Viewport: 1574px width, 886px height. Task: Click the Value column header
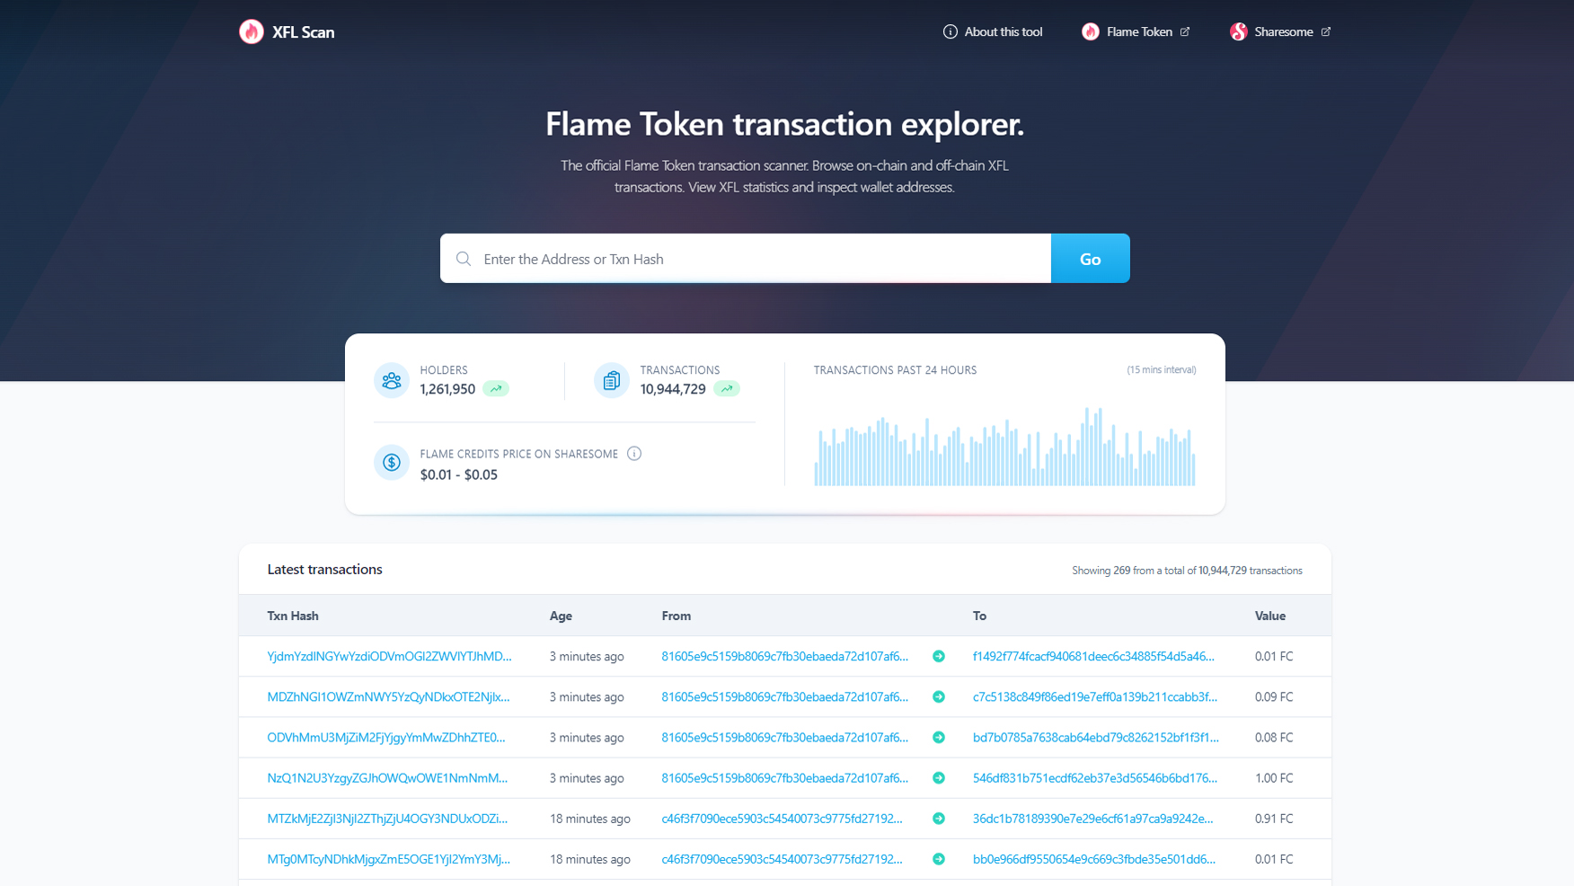pyautogui.click(x=1270, y=616)
